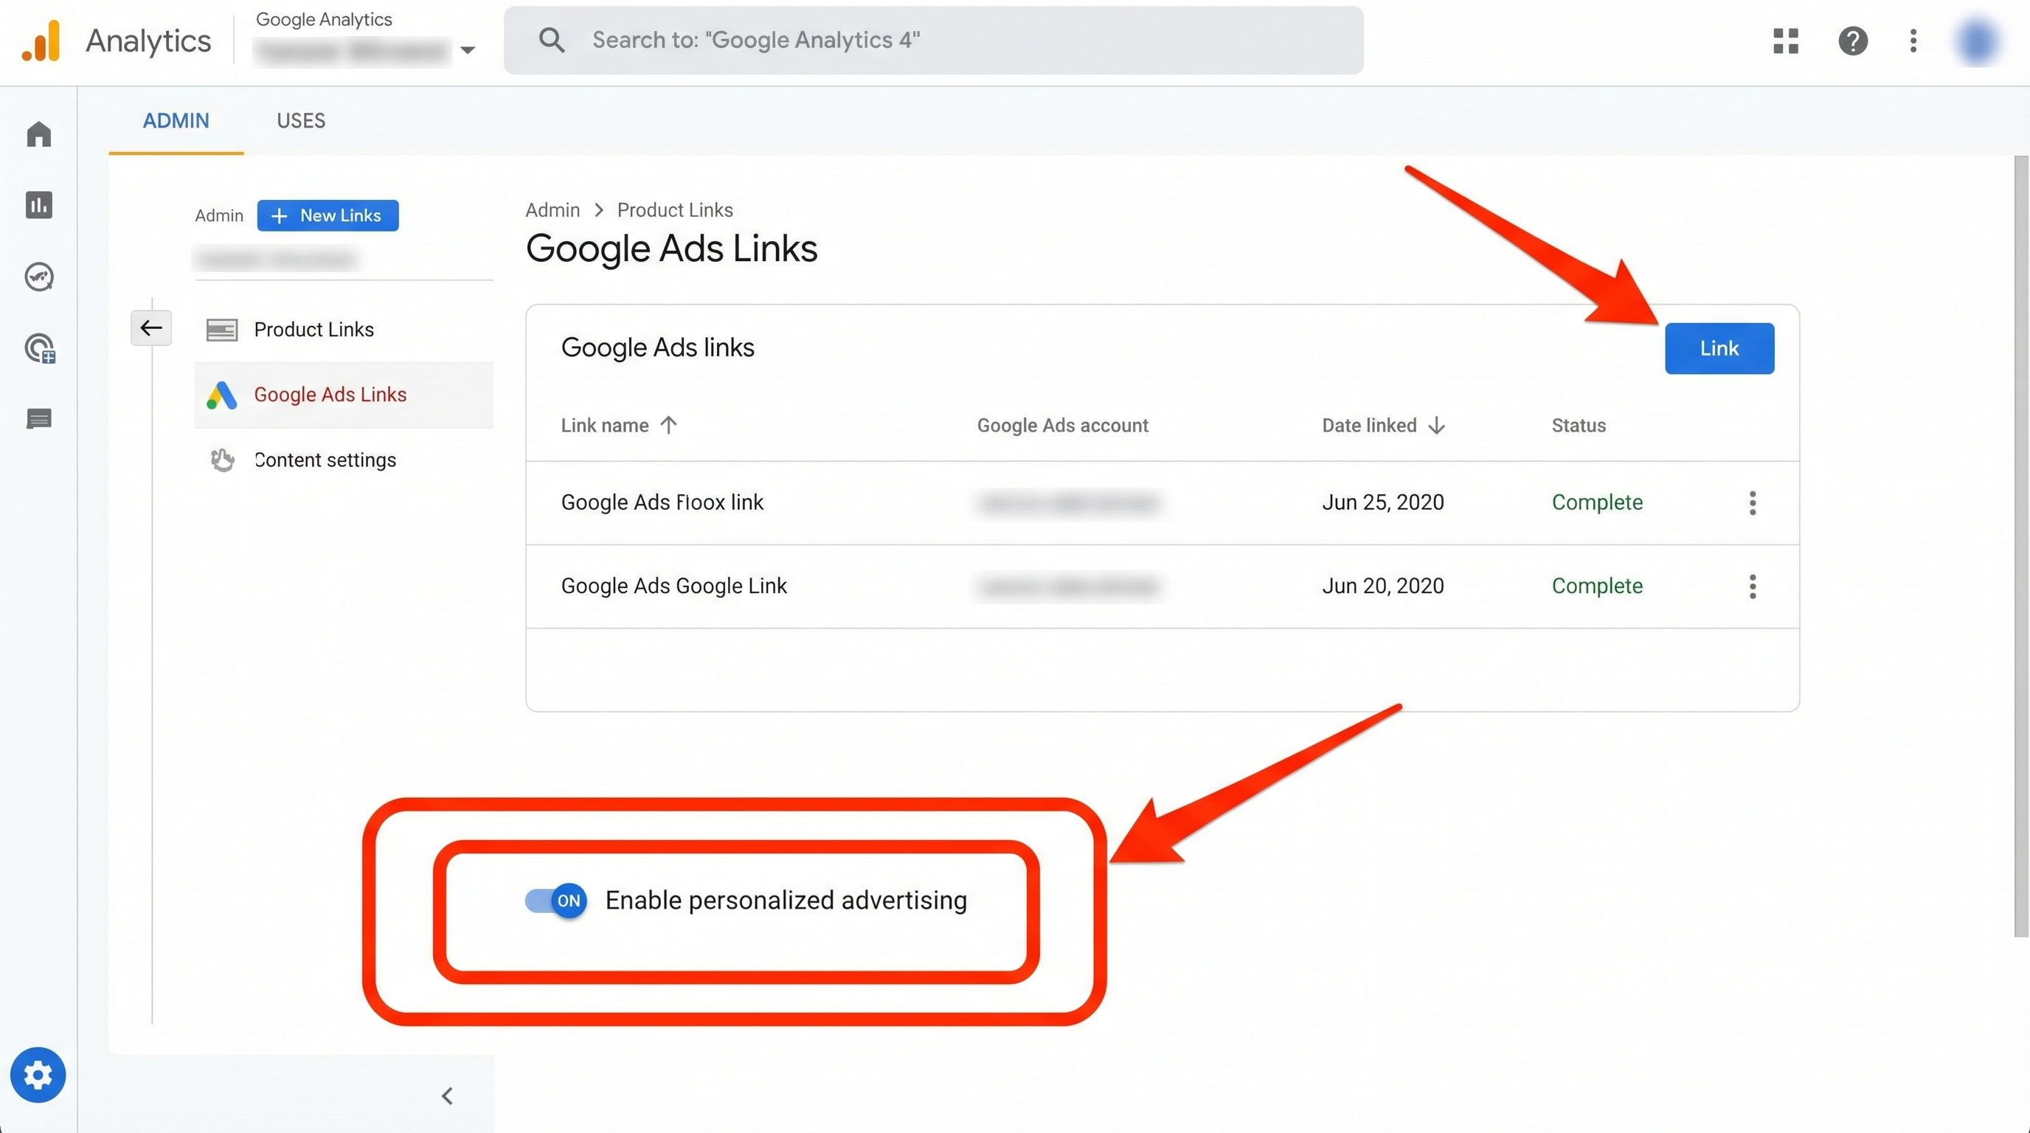Open Advertising icon in left sidebar

click(x=38, y=348)
